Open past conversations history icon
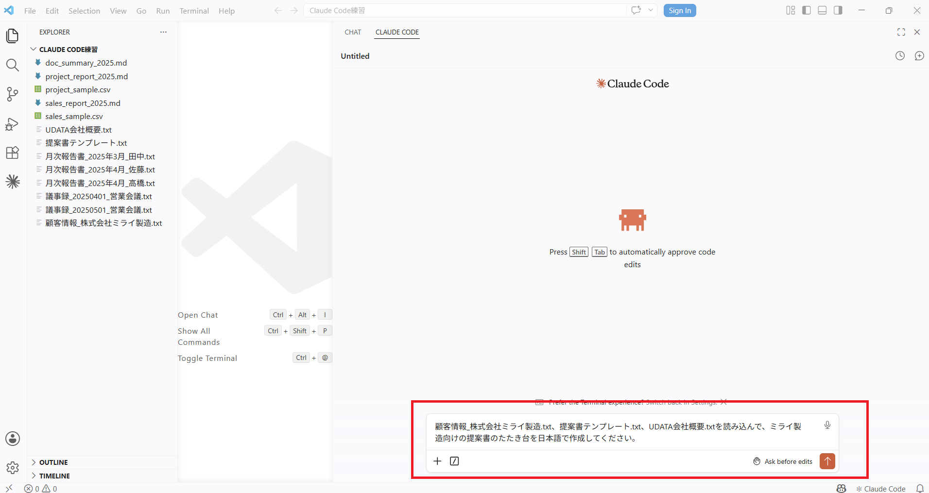 (900, 56)
